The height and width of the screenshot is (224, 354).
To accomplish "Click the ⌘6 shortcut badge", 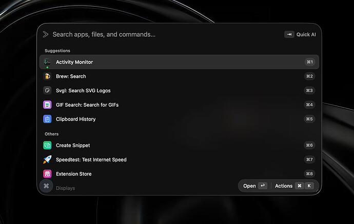I will pyautogui.click(x=309, y=145).
